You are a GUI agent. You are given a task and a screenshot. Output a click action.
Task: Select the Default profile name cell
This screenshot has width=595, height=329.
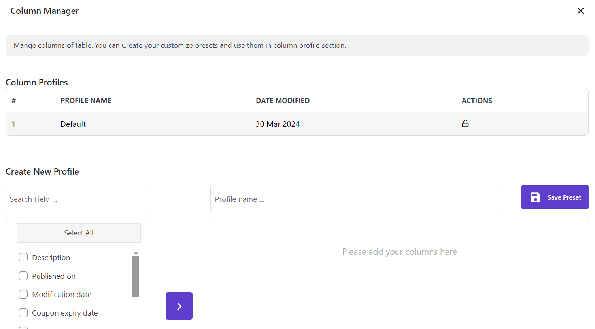[73, 124]
